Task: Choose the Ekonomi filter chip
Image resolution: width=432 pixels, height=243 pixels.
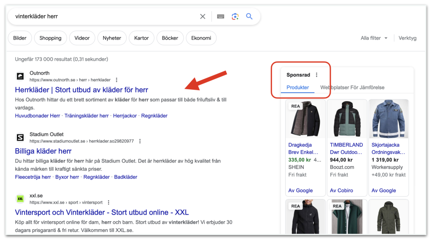Action: tap(201, 38)
